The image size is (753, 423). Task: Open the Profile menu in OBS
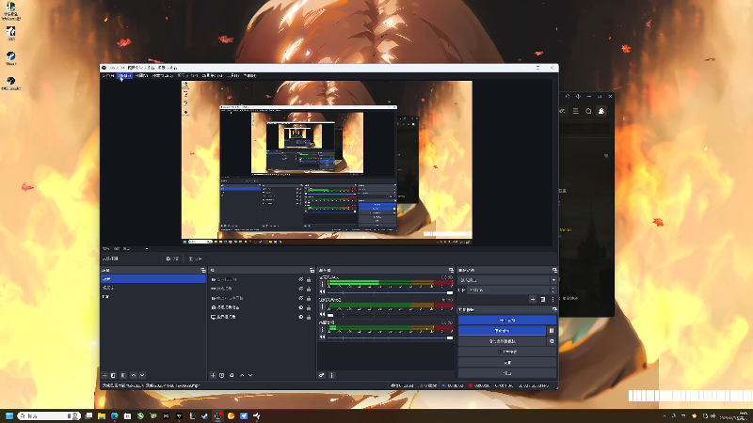point(187,76)
